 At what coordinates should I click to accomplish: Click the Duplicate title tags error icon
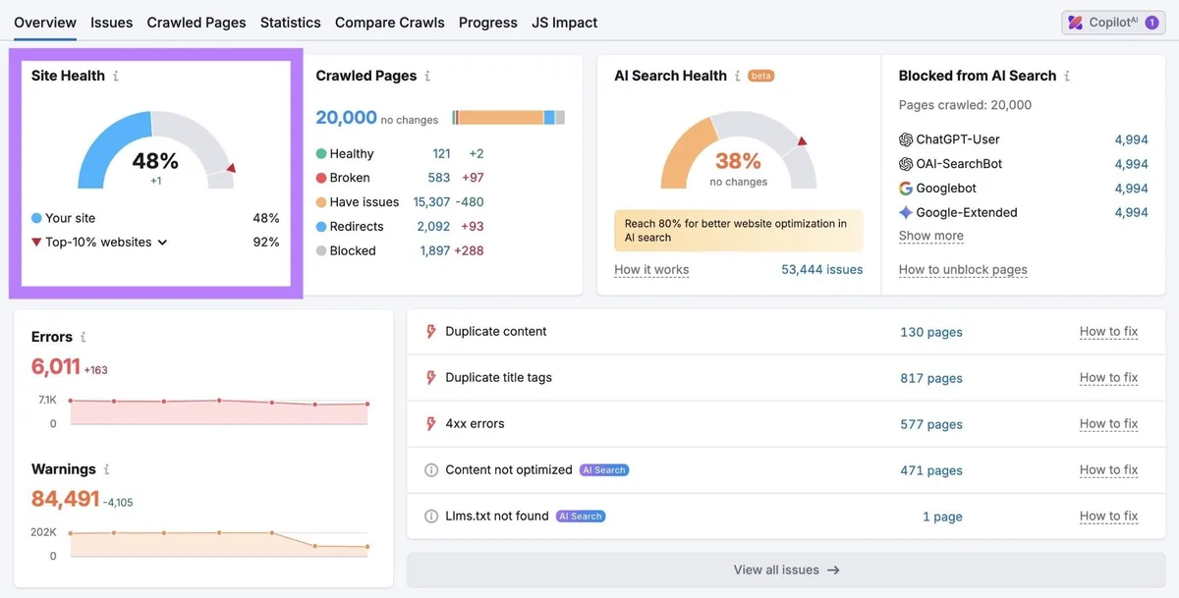tap(430, 378)
